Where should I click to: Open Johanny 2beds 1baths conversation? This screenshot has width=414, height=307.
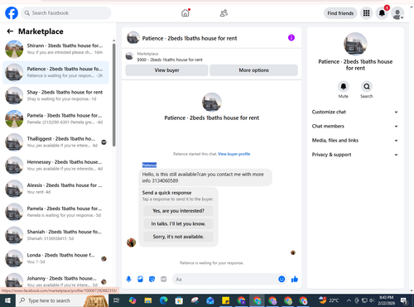(x=56, y=281)
